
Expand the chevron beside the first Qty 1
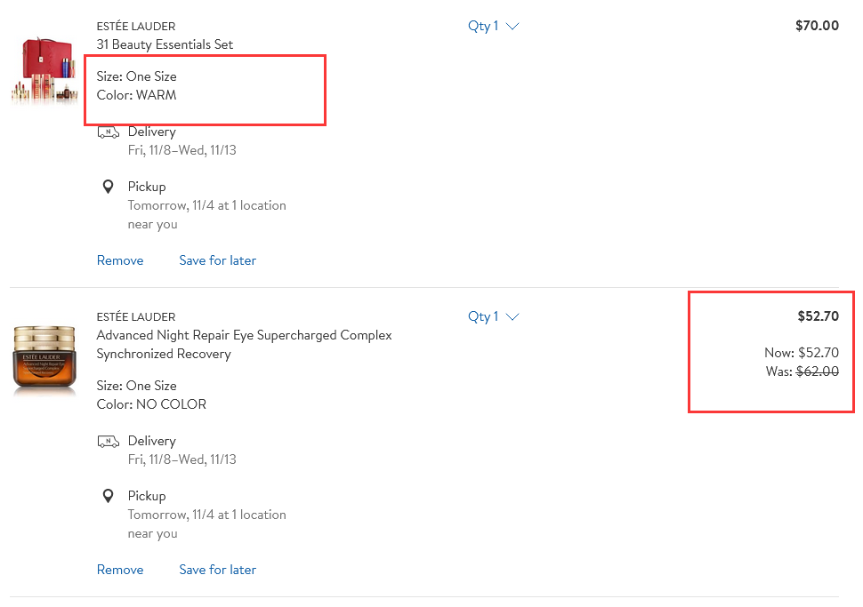pos(512,26)
